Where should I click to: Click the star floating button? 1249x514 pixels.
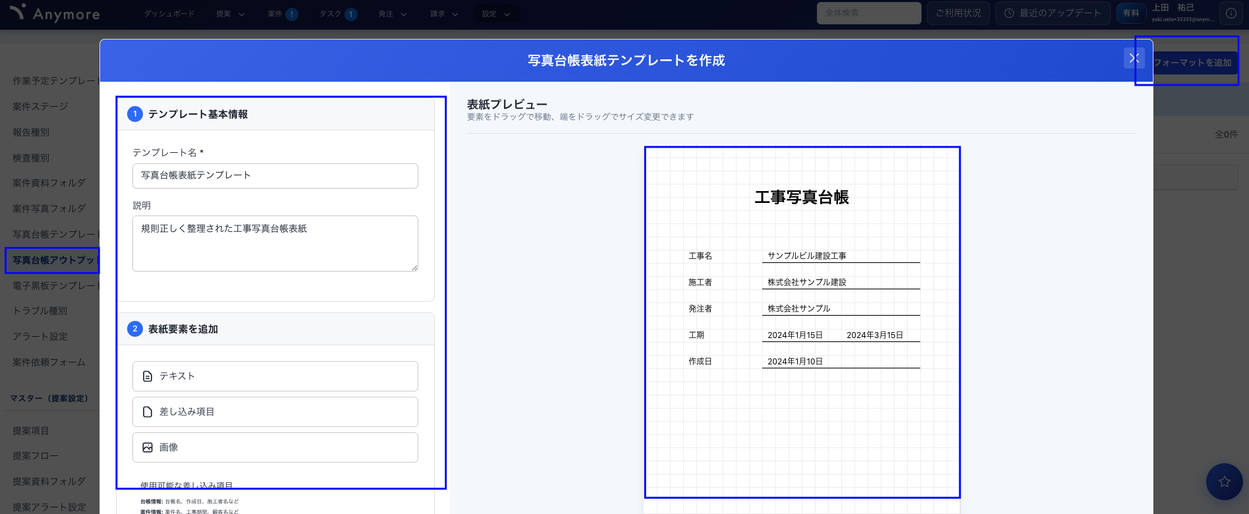pyautogui.click(x=1224, y=482)
